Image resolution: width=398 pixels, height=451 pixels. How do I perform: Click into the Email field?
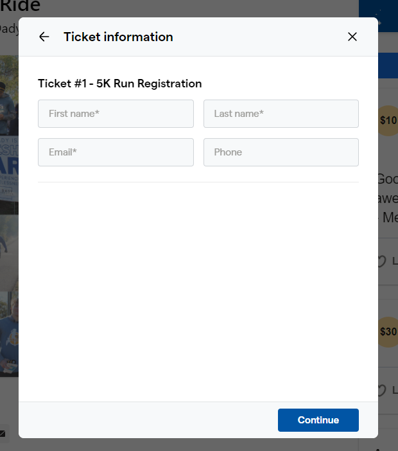pyautogui.click(x=116, y=152)
